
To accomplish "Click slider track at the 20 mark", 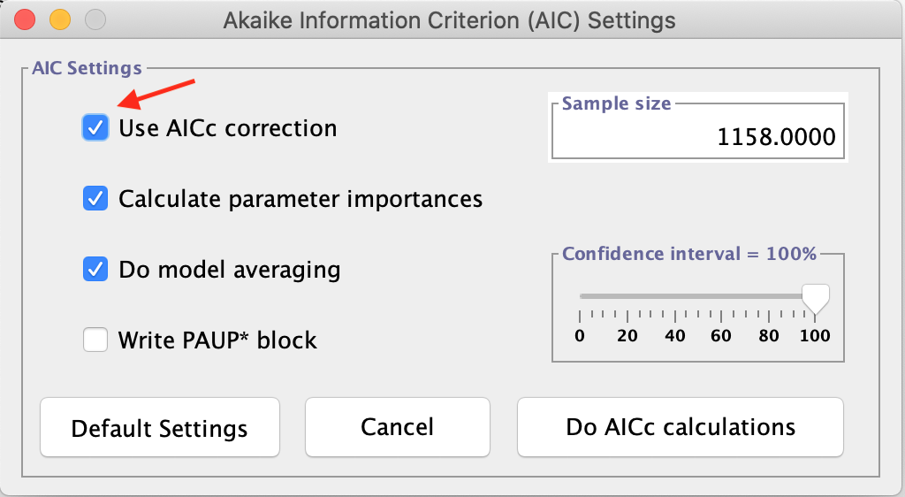I will click(627, 296).
